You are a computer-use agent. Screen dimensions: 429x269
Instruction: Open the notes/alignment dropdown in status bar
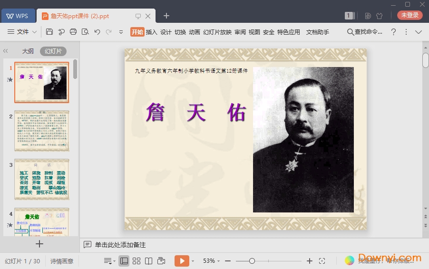point(109,261)
